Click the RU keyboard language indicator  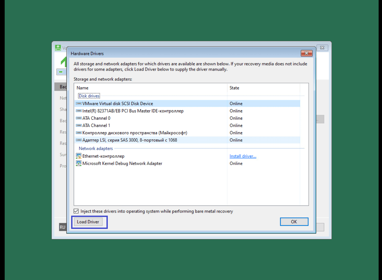click(x=63, y=227)
